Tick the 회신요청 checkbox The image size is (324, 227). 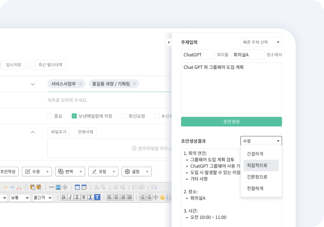[124, 116]
